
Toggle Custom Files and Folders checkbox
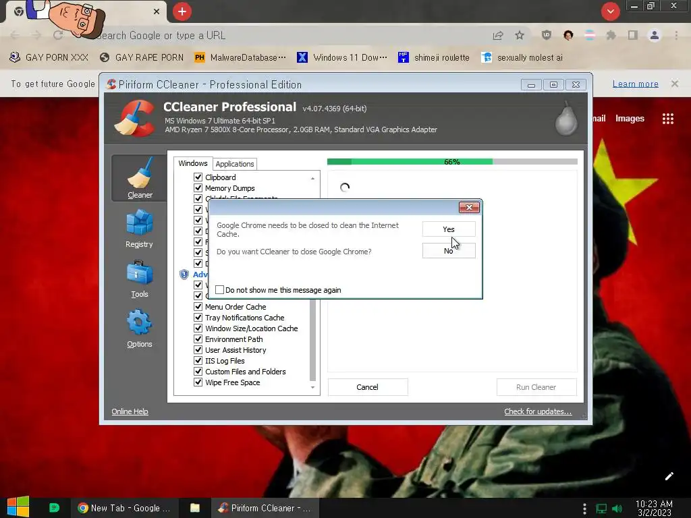[198, 372]
